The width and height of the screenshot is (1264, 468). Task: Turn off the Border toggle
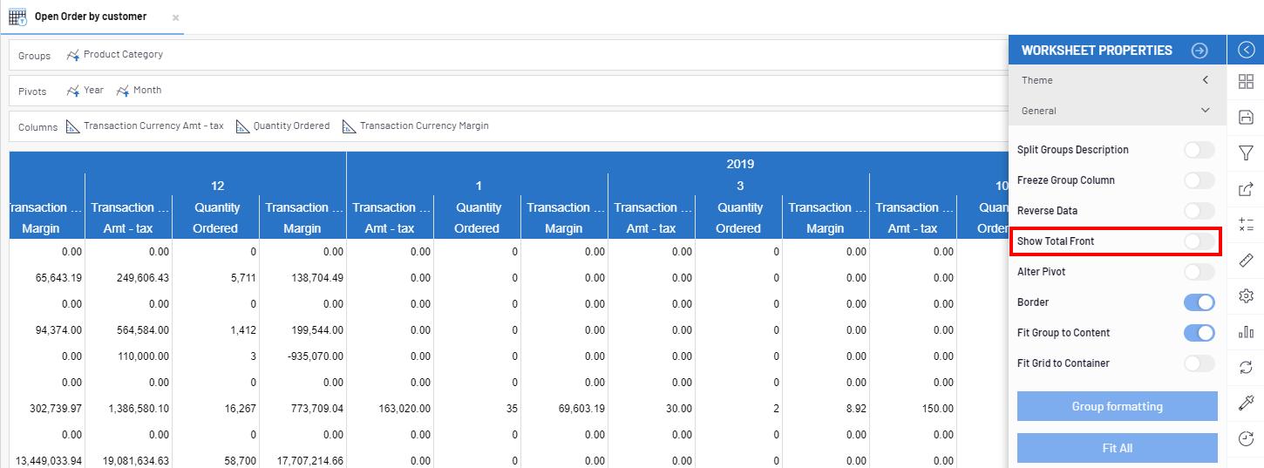1199,302
